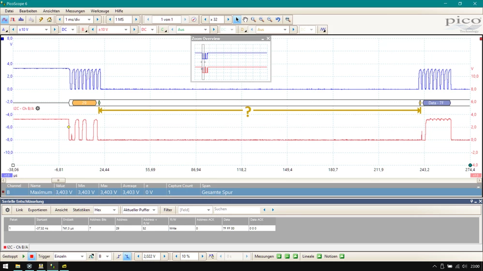Open the Bearbeiten menu

click(x=28, y=11)
